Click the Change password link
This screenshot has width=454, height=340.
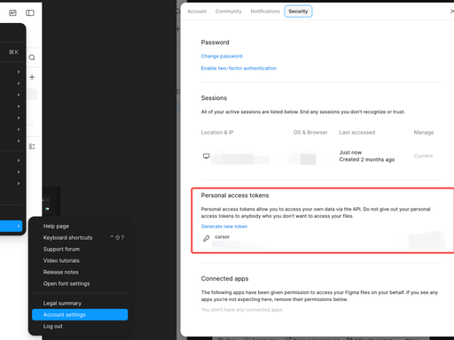[x=222, y=56]
